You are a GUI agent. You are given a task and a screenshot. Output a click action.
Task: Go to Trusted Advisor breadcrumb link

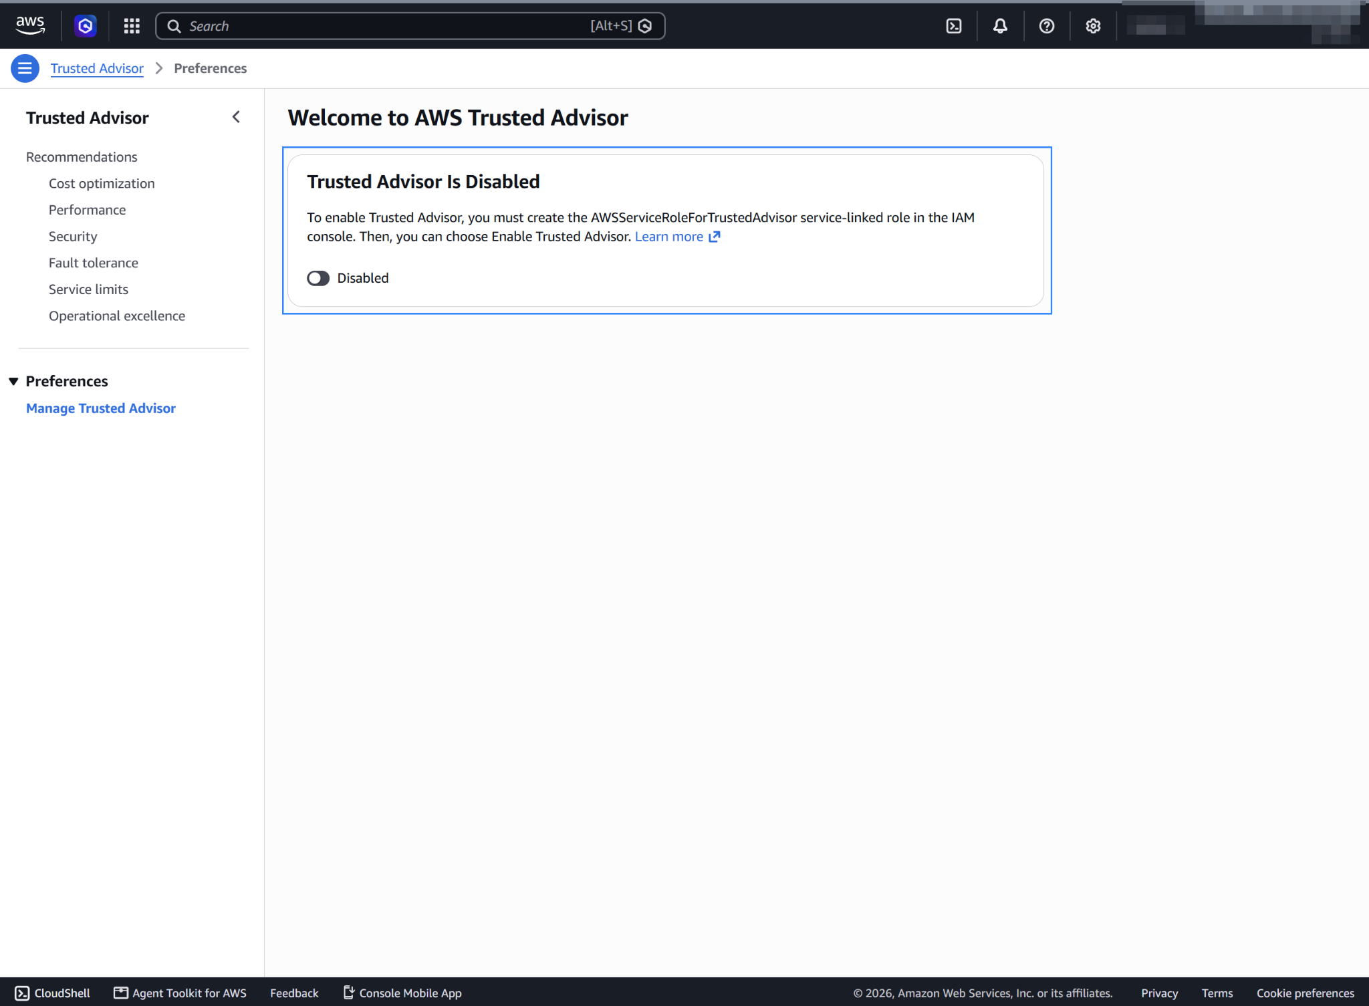click(97, 68)
